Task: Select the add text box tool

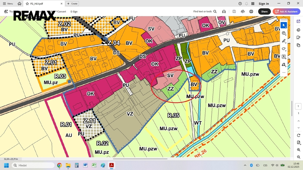Action: (x=284, y=57)
